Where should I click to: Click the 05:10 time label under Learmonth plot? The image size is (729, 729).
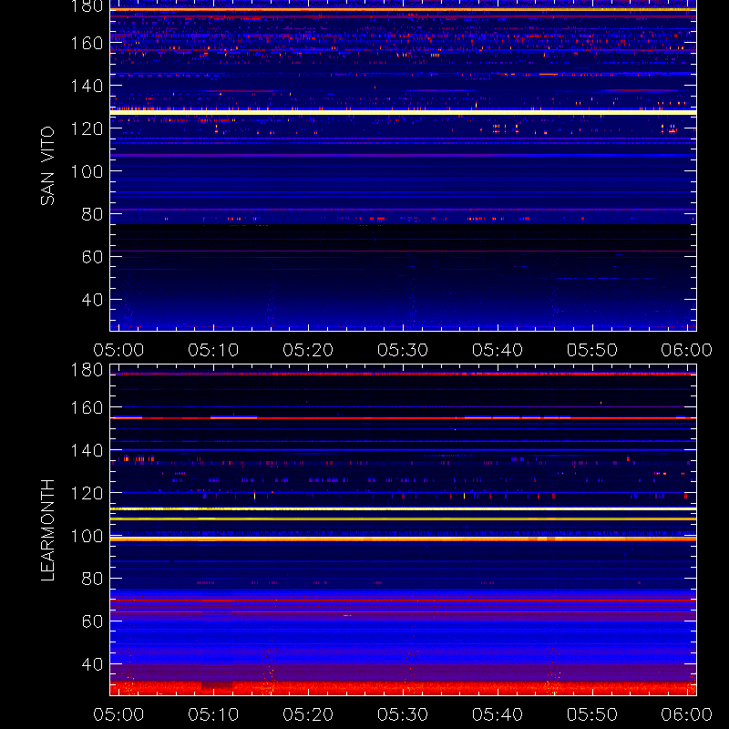pos(213,714)
